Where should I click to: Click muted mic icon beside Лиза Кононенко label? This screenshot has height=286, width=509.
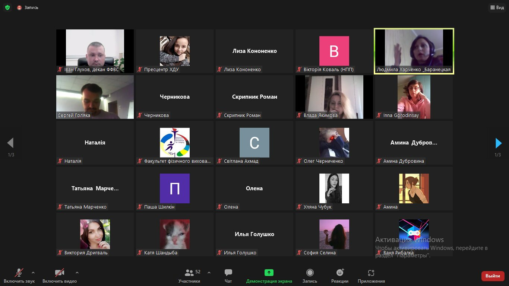[x=220, y=69]
